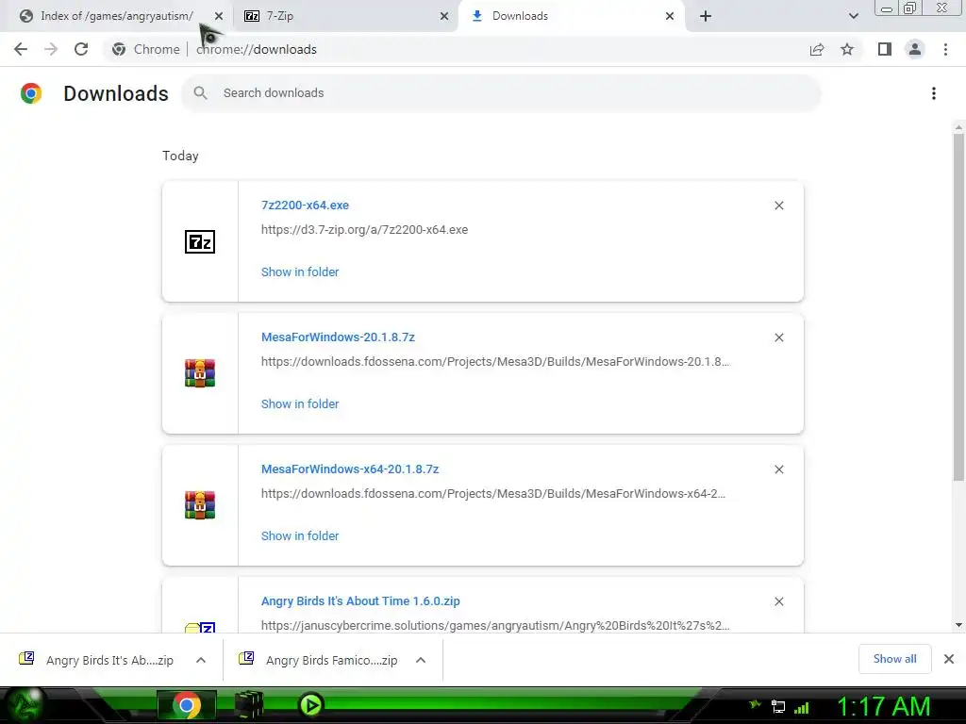Open the MesaForWindows-x64-20.1.8.7z file link
The image size is (966, 724).
(350, 469)
